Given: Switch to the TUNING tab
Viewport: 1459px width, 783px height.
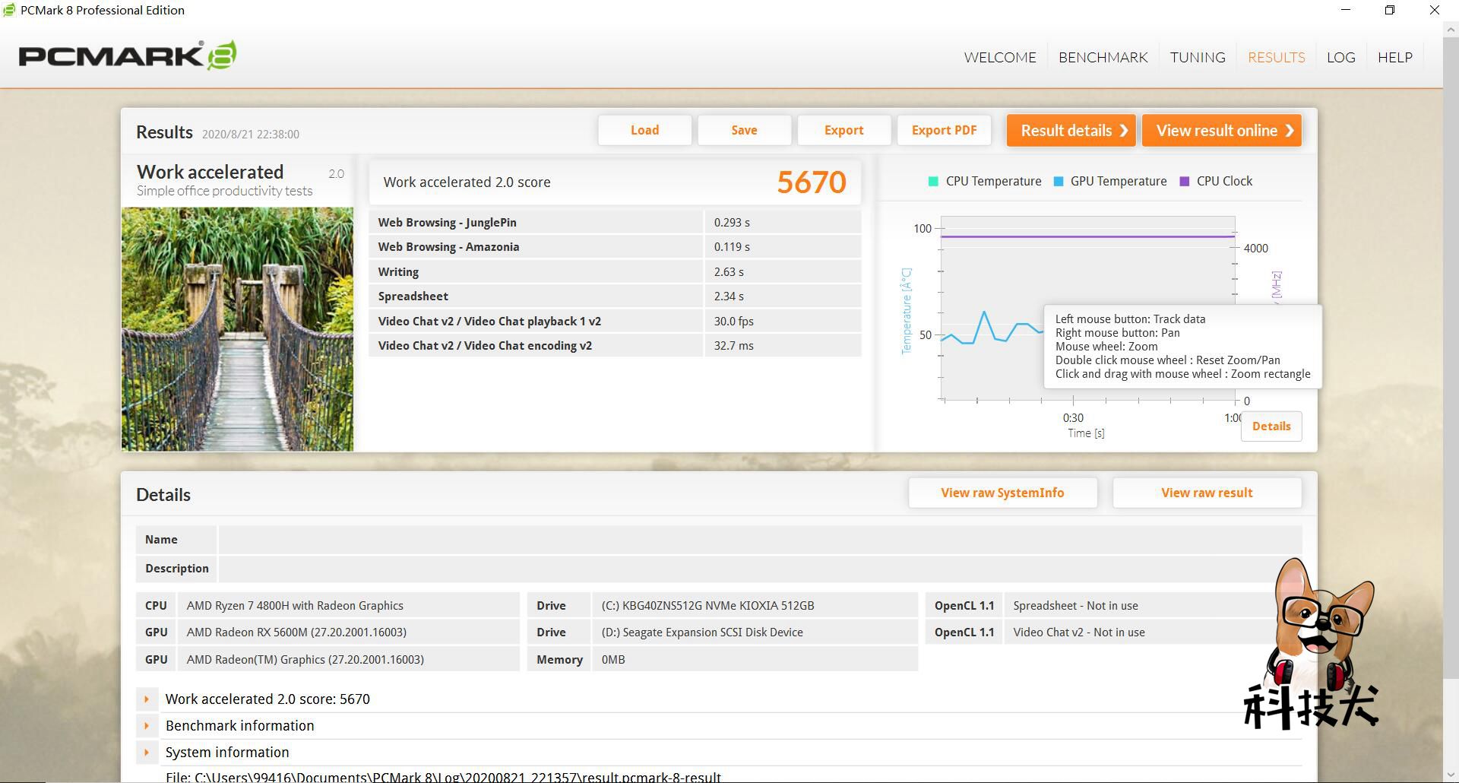Looking at the screenshot, I should [x=1197, y=58].
